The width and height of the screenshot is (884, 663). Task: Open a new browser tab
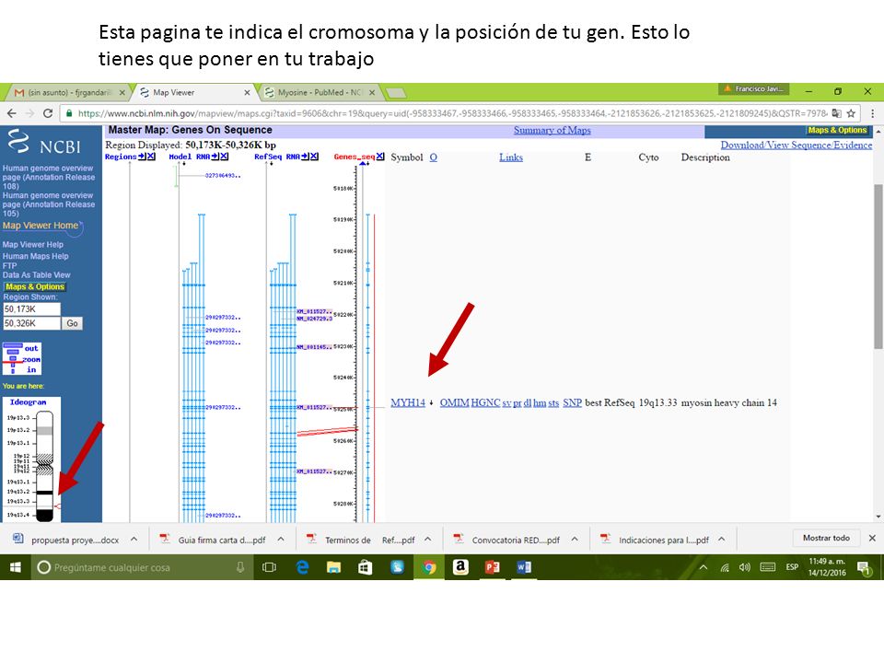(x=396, y=92)
